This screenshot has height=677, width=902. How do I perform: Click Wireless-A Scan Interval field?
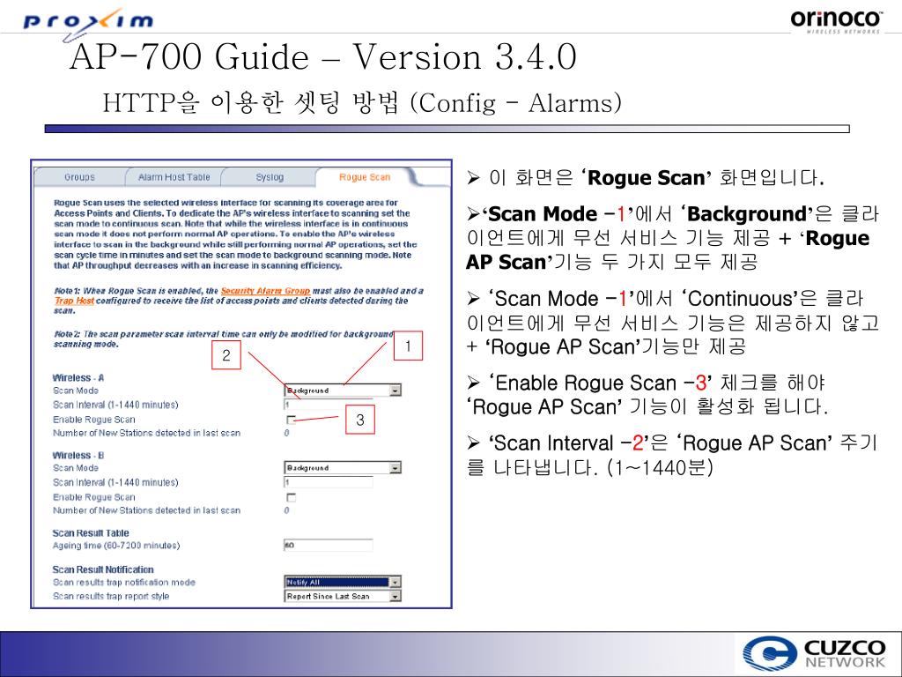(329, 405)
